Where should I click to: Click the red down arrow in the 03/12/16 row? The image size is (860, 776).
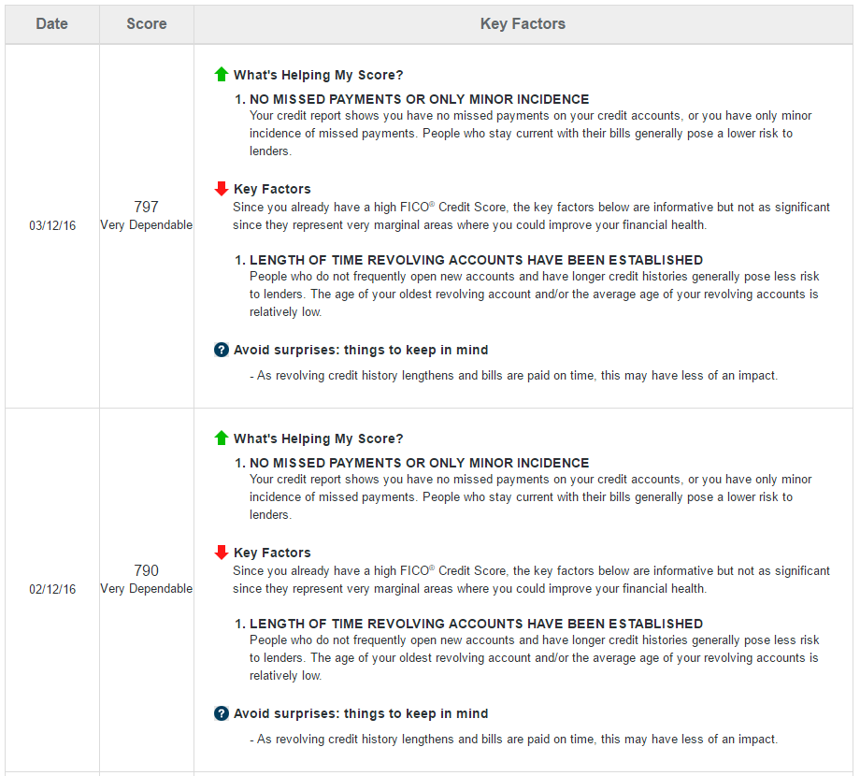pyautogui.click(x=222, y=189)
